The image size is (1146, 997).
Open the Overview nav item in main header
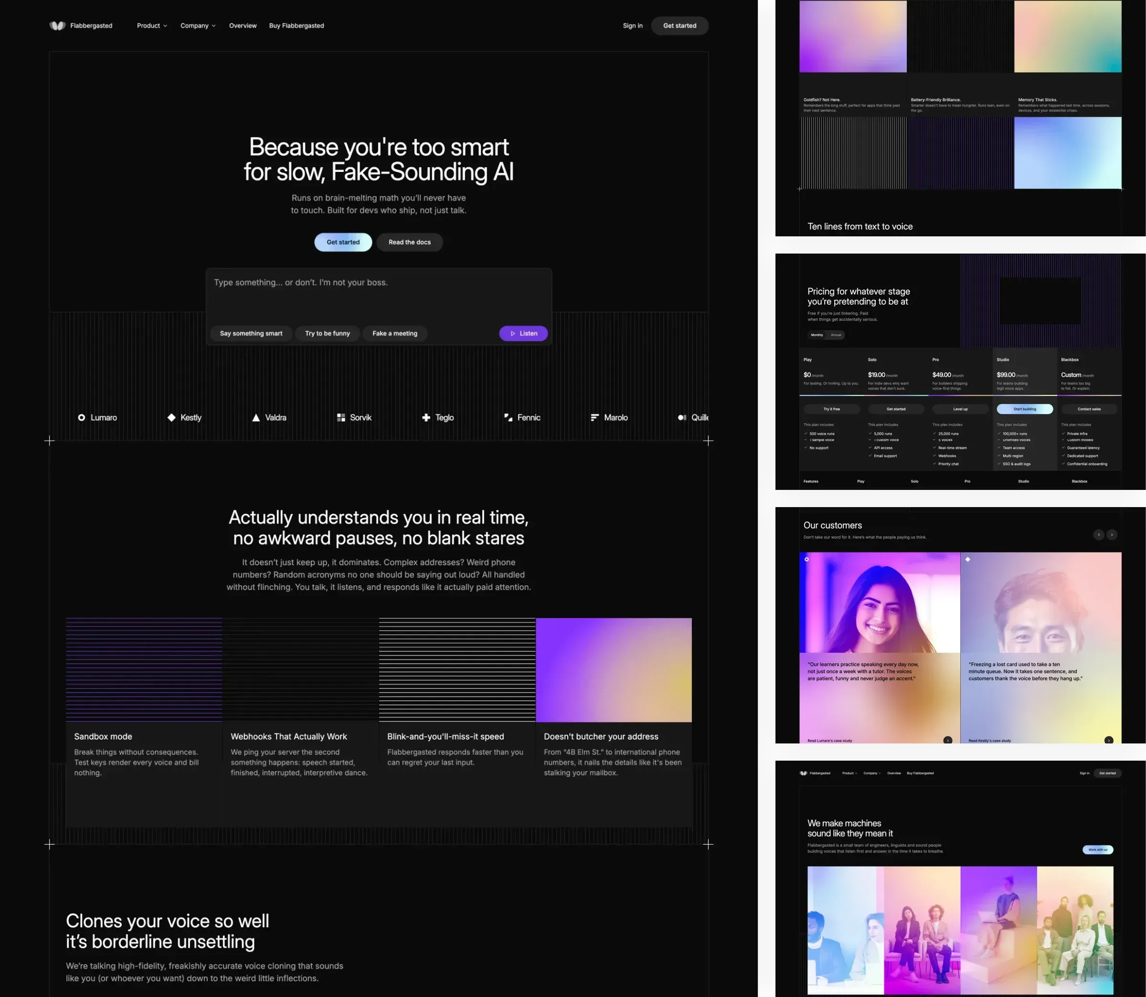coord(243,26)
